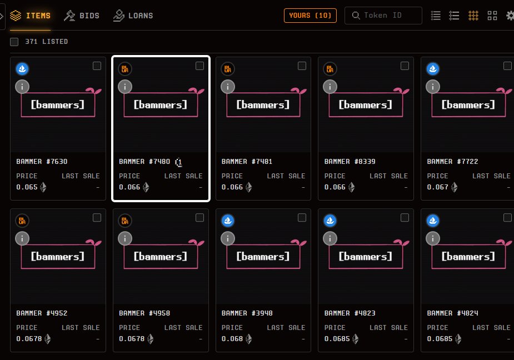Click the BAMMER #8339 title
514x360 pixels.
pos(350,162)
